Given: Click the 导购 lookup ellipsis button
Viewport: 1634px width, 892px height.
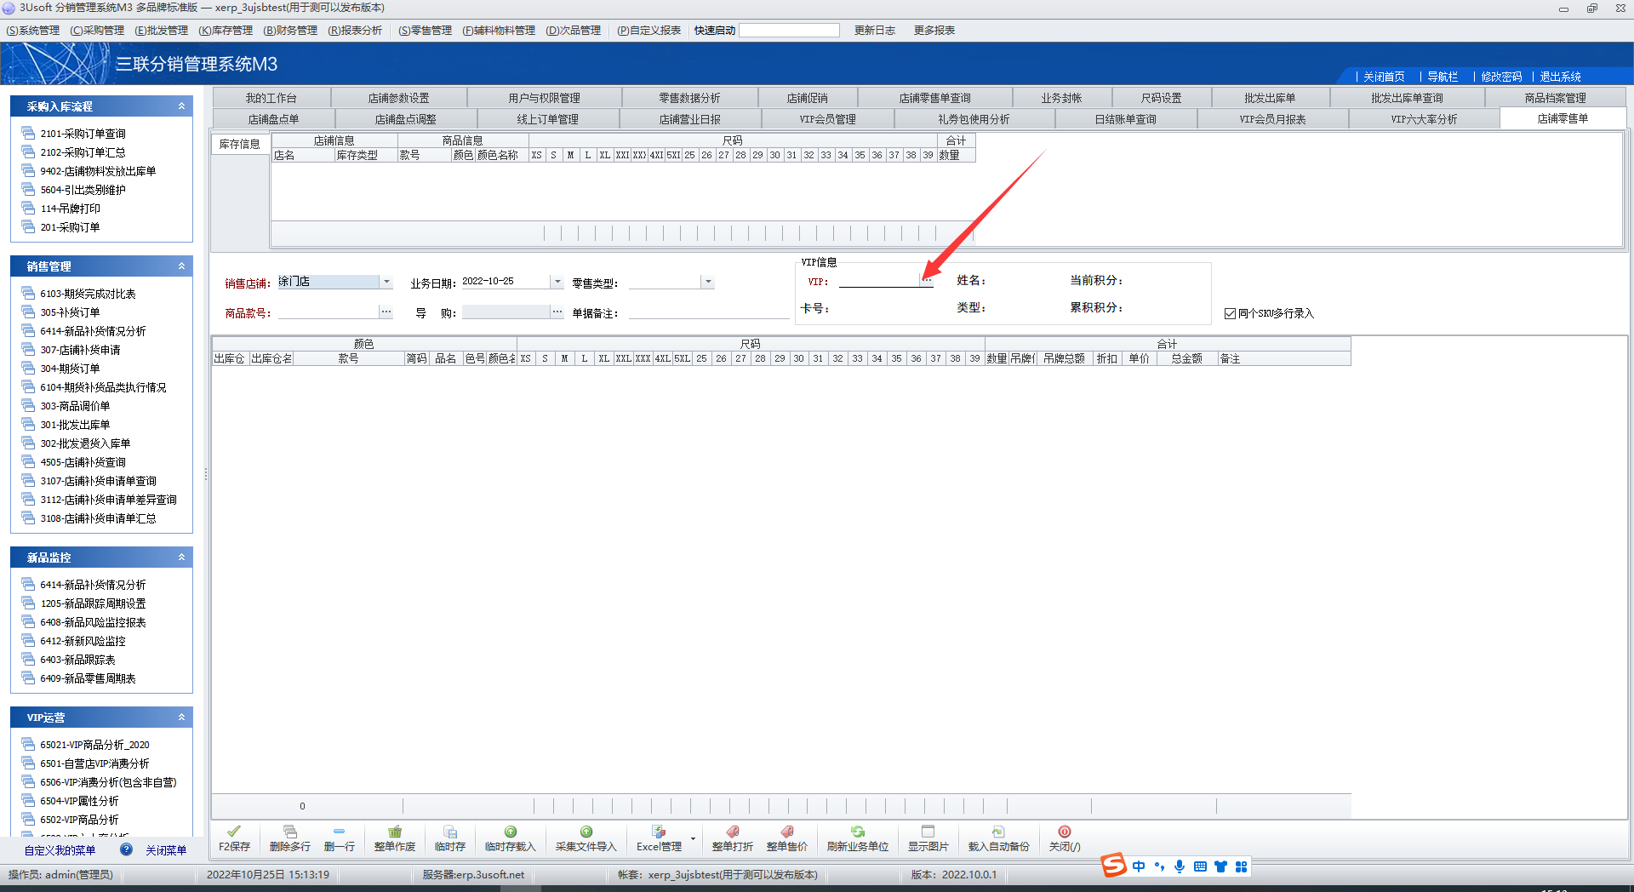Looking at the screenshot, I should [x=557, y=312].
